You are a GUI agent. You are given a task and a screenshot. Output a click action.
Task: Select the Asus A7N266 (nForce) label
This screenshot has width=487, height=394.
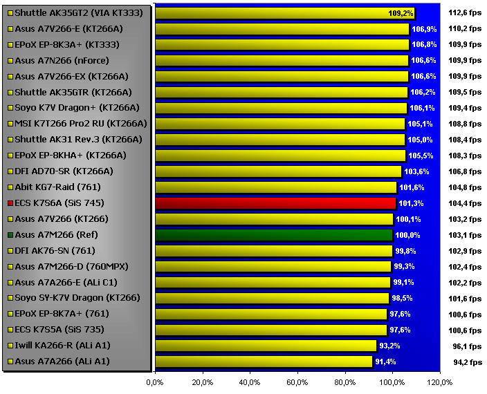[62, 61]
